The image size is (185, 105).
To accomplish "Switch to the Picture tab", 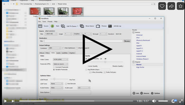I will 42,53.
